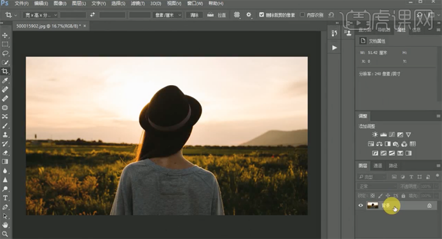Open the Actions panel play icon

click(x=335, y=48)
